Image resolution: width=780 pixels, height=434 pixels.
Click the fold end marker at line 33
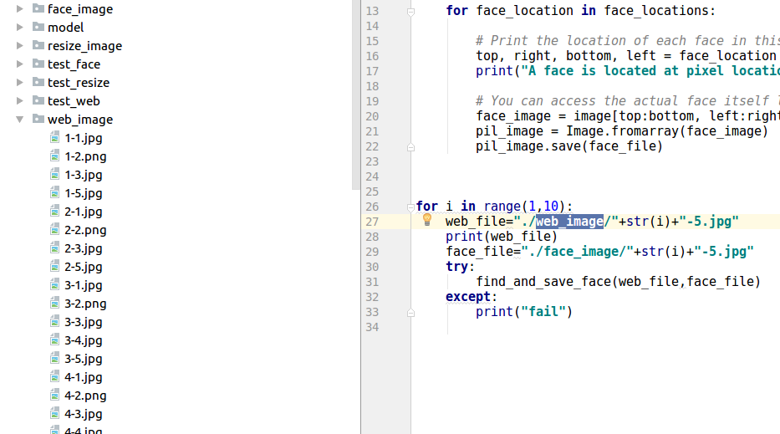(410, 313)
